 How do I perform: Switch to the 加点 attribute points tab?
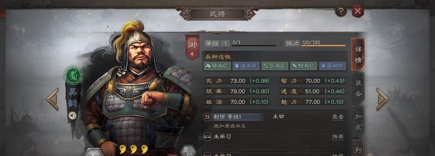(358, 122)
